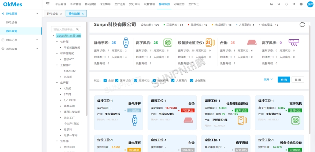This screenshot has height=152, width=315.
Task: Click the 静电记录 sidebar icon
Action: [x=3, y=40]
